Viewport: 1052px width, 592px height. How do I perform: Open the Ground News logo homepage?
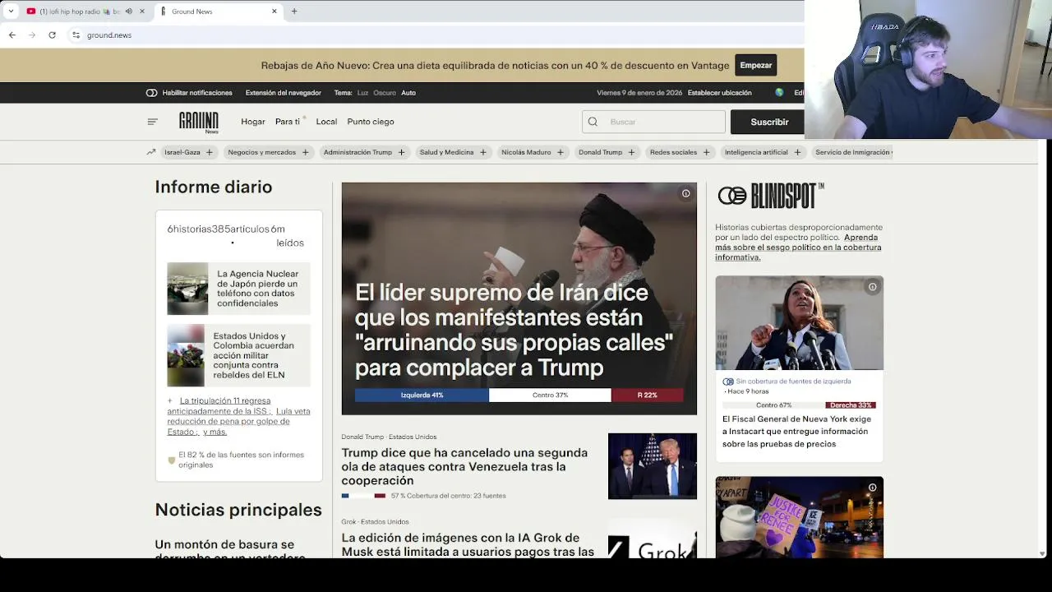click(x=199, y=123)
